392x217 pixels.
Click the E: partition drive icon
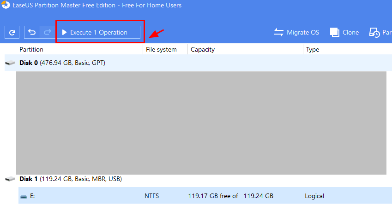click(24, 197)
